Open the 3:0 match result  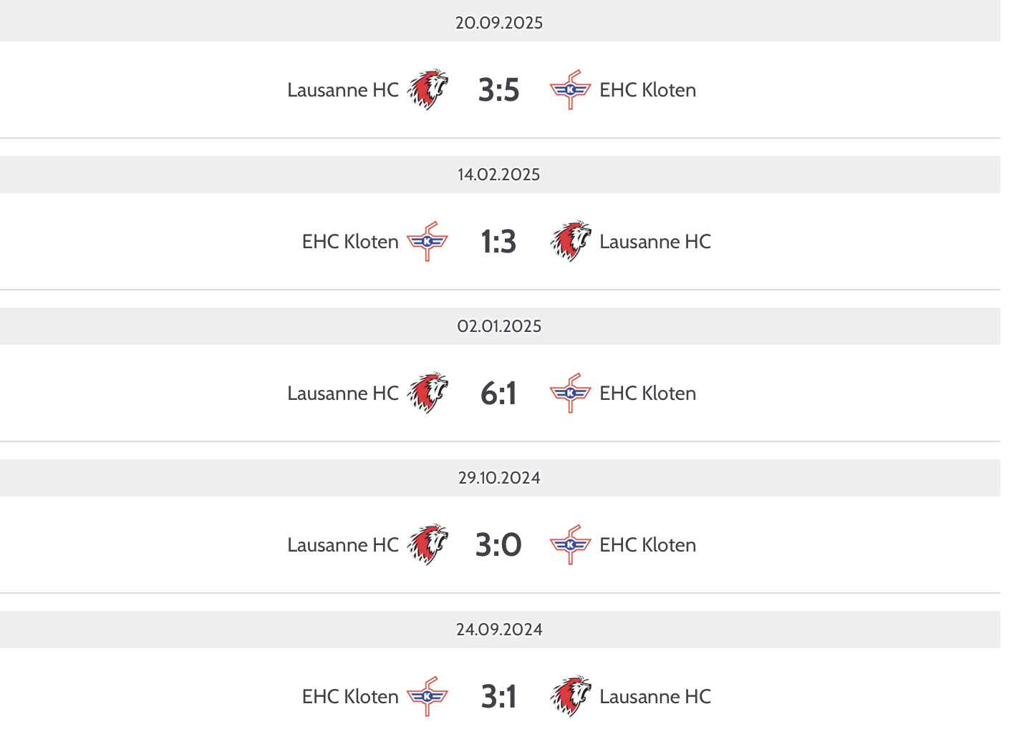498,545
